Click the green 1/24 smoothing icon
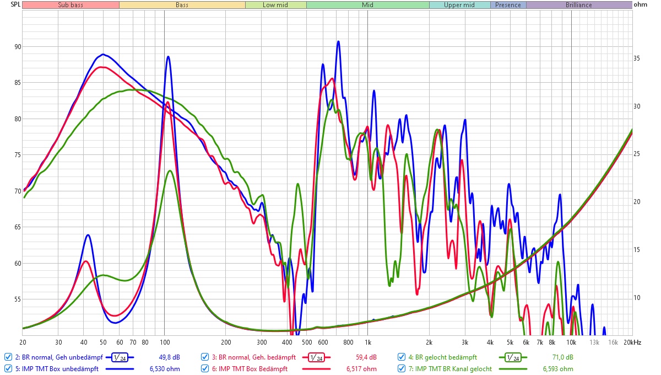This screenshot has width=661, height=375. click(514, 357)
